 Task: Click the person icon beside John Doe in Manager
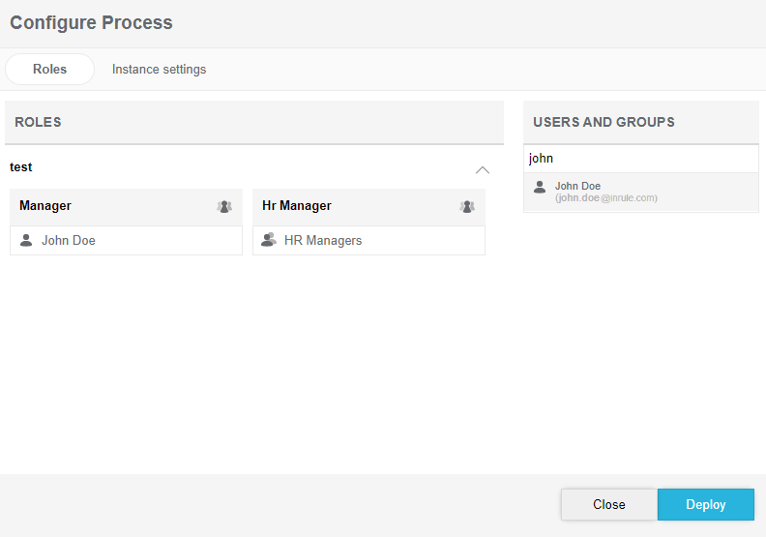[x=26, y=240]
